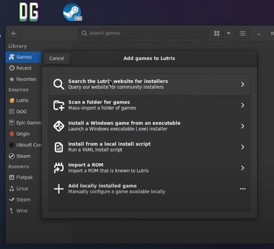Click 'Mass-import a folder of games' text

tap(102, 108)
